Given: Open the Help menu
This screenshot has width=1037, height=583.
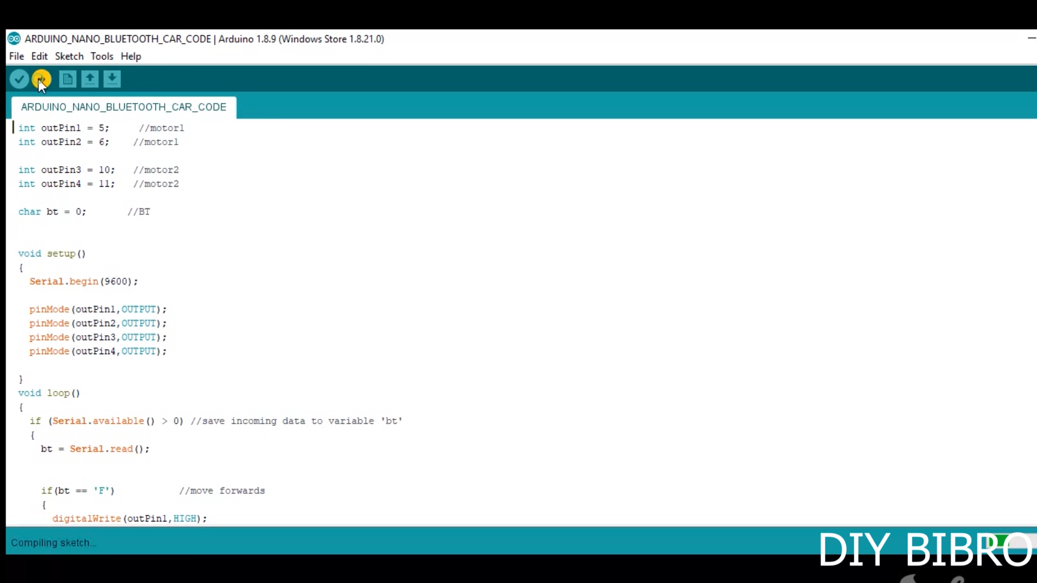Looking at the screenshot, I should [x=131, y=56].
